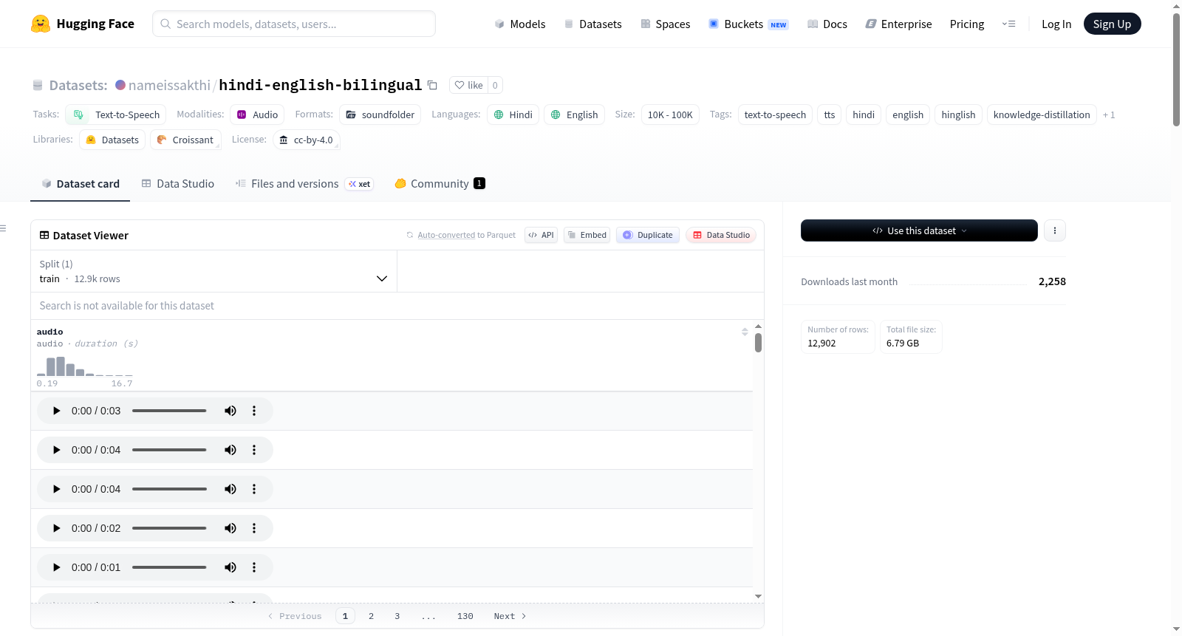1182x636 pixels.
Task: Seek in the 0:03 audio progress bar
Action: (x=169, y=411)
